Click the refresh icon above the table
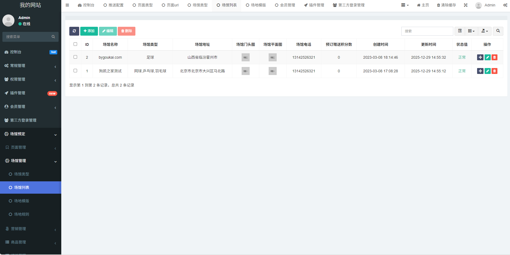The height and width of the screenshot is (255, 510). [74, 31]
